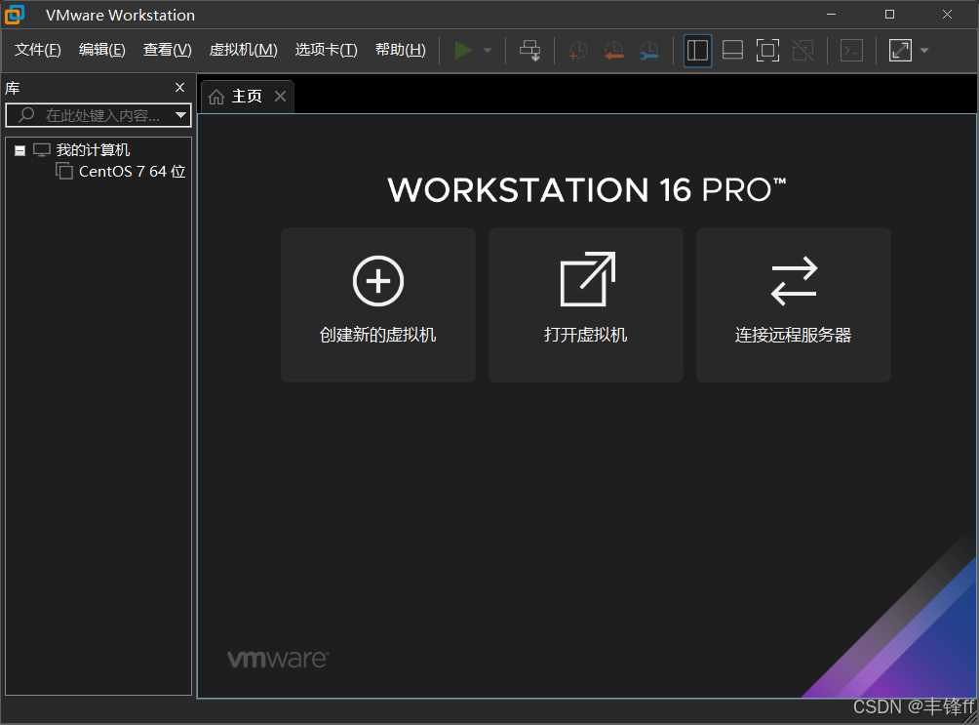
Task: Close the 库 library panel
Action: click(x=179, y=88)
